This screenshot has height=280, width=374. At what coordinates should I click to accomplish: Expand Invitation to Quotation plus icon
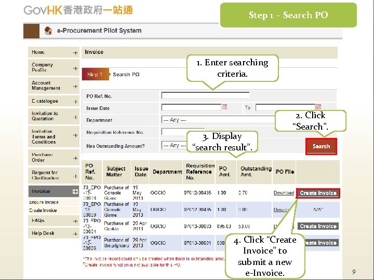point(75,117)
